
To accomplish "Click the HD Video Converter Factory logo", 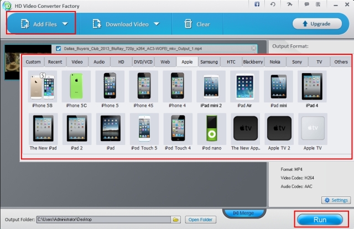I will [x=7, y=6].
